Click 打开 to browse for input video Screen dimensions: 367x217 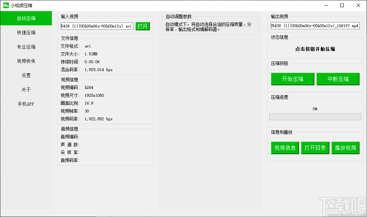click(143, 26)
